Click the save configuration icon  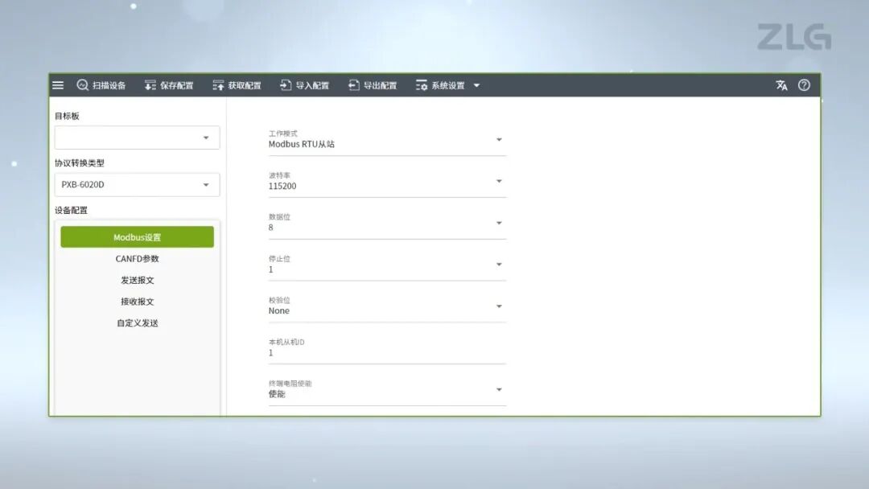[x=150, y=85]
